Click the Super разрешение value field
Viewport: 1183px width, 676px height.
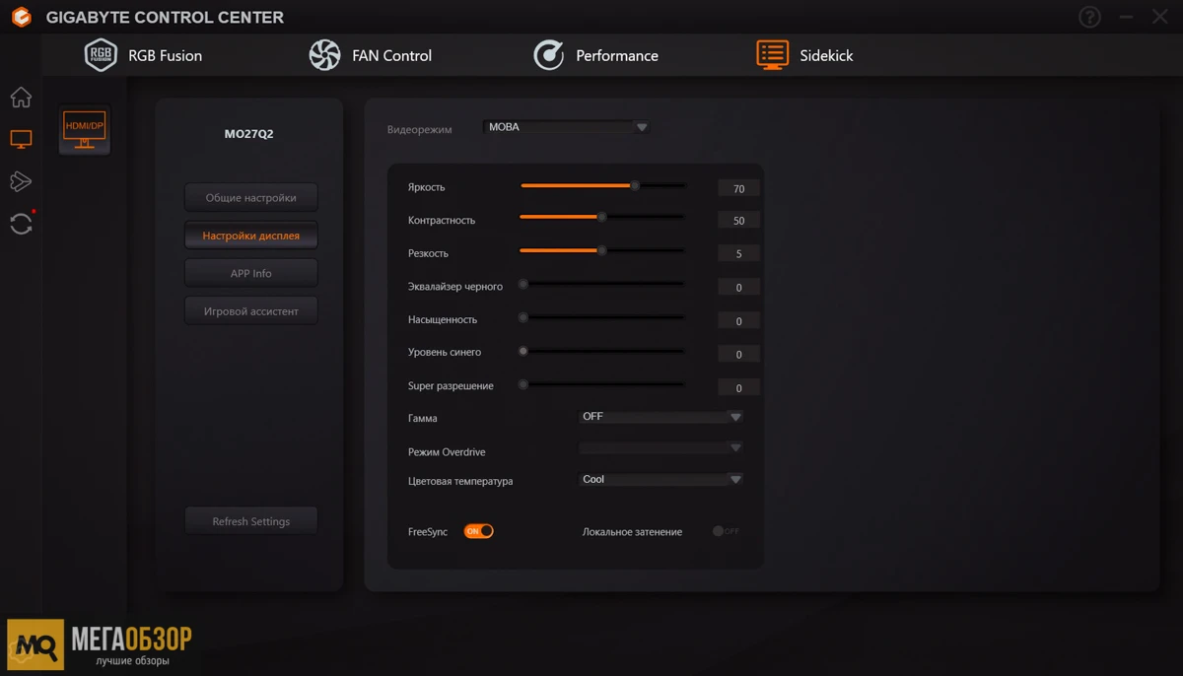coord(738,388)
